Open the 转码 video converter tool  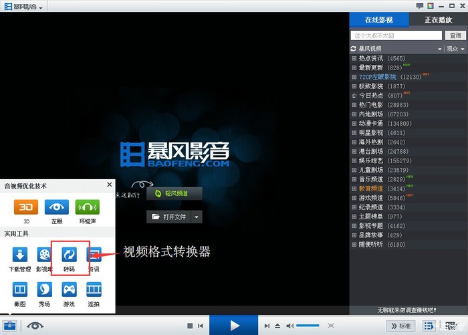(x=69, y=257)
